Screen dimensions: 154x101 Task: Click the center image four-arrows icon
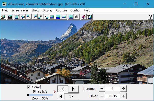23,17
